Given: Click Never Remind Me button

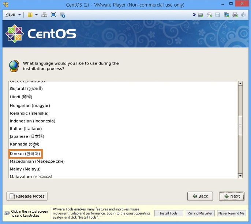Looking at the screenshot, I should click(231, 213).
